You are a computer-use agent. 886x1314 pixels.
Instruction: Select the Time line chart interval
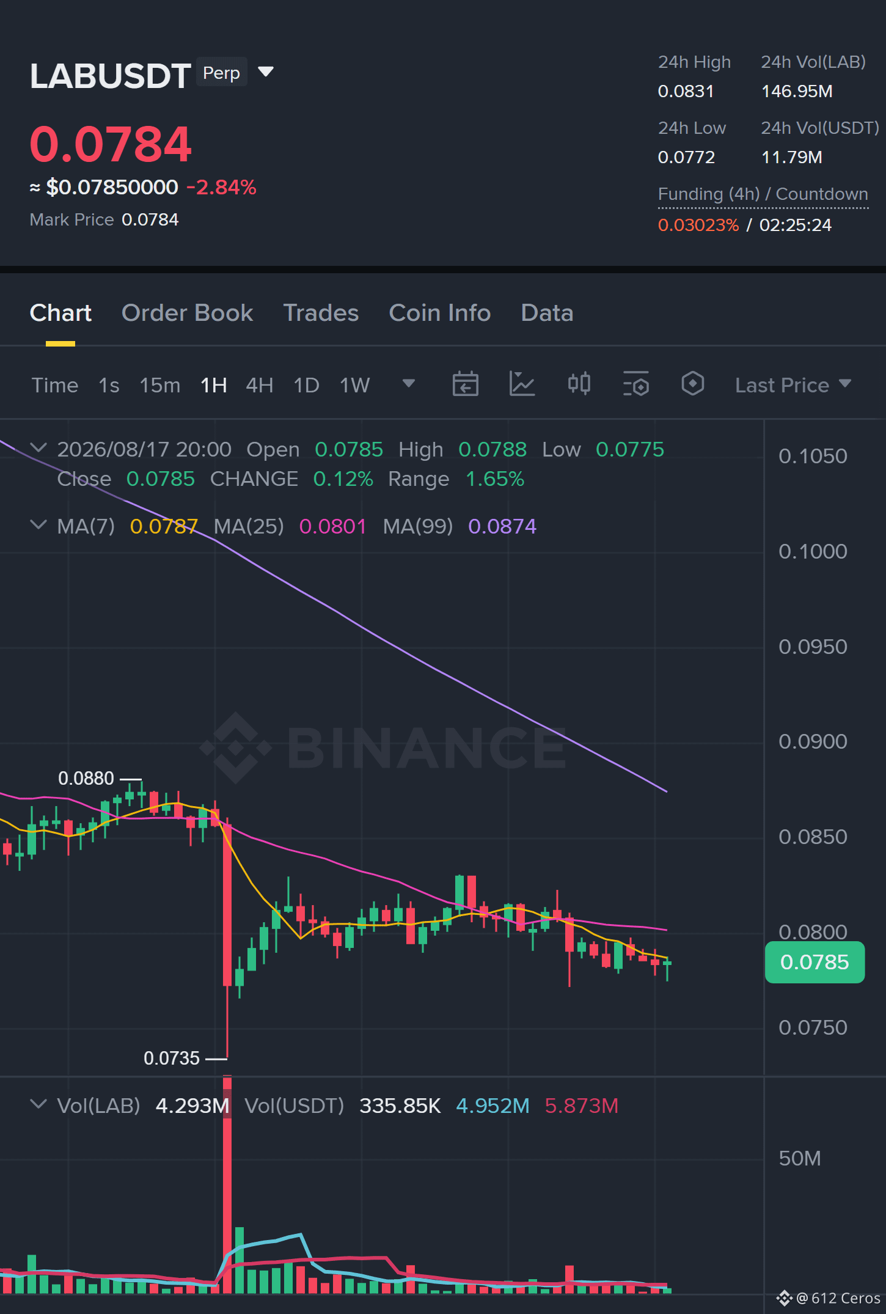pyautogui.click(x=55, y=385)
